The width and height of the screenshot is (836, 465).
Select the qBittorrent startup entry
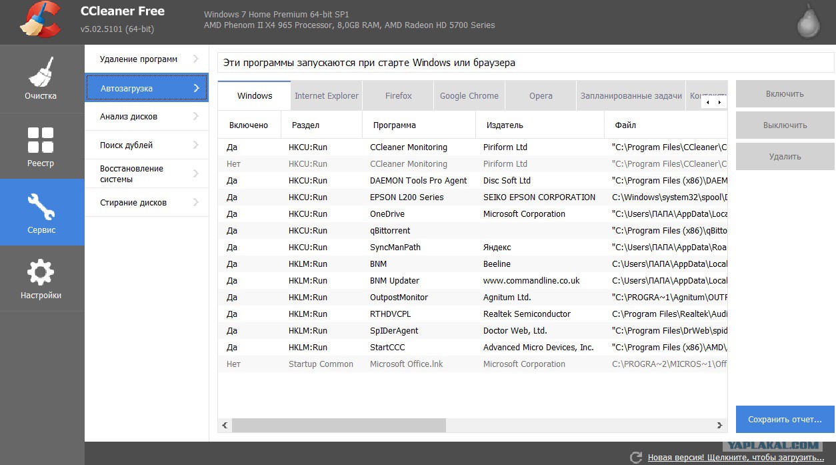pos(473,231)
